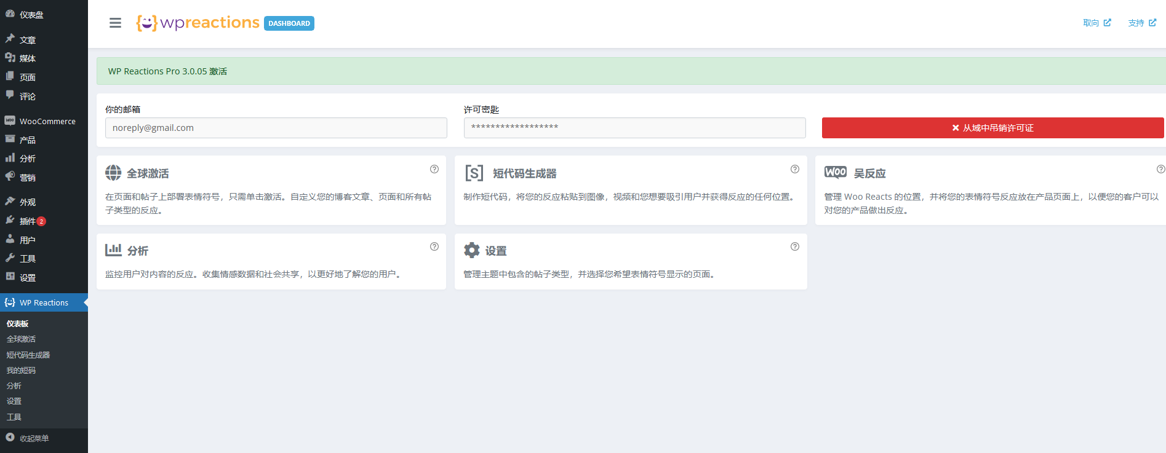Image resolution: width=1166 pixels, height=453 pixels.
Task: Click the gear icon on 设置 card
Action: [x=472, y=250]
